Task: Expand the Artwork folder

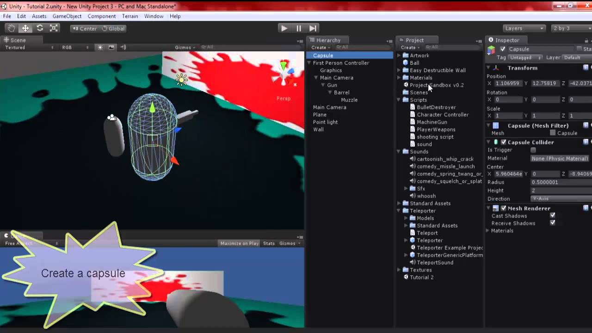Action: (x=399, y=55)
